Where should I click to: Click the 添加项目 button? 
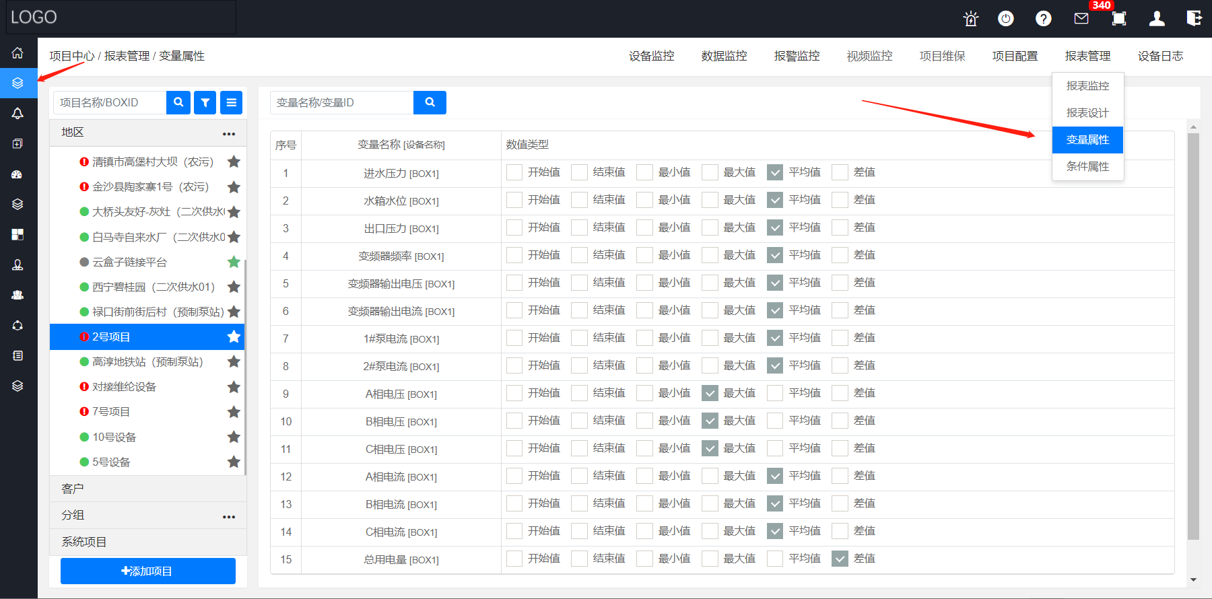(x=148, y=571)
